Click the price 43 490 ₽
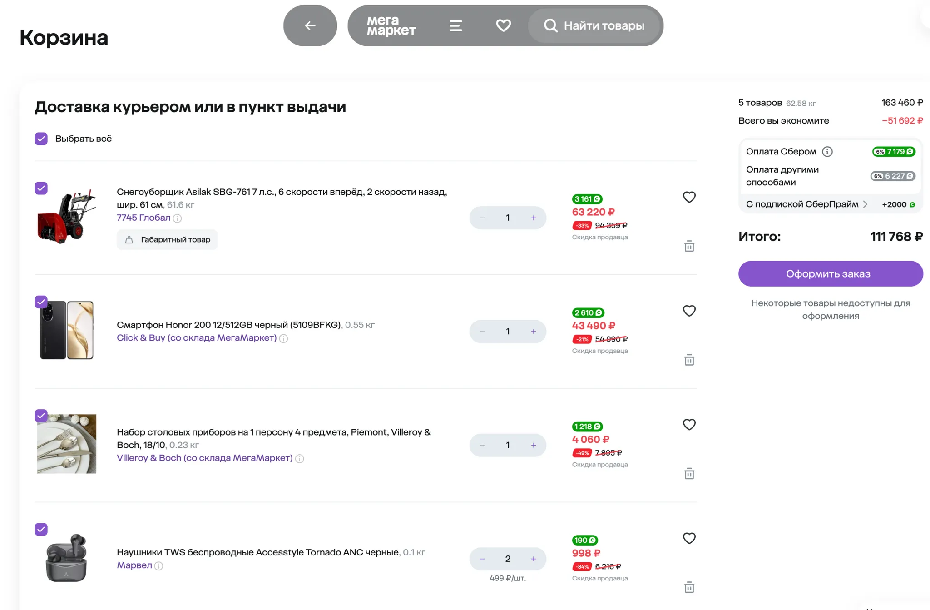This screenshot has width=930, height=610. point(594,326)
